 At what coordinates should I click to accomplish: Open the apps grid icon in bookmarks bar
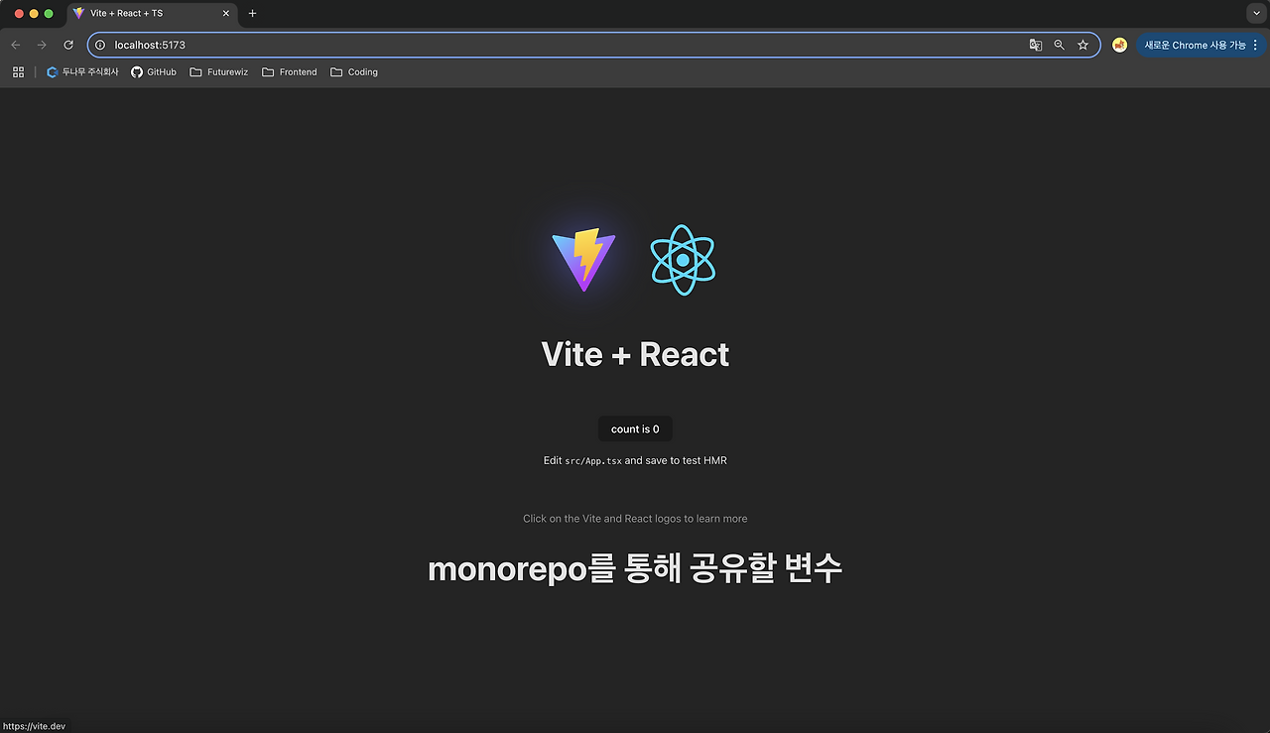click(18, 71)
